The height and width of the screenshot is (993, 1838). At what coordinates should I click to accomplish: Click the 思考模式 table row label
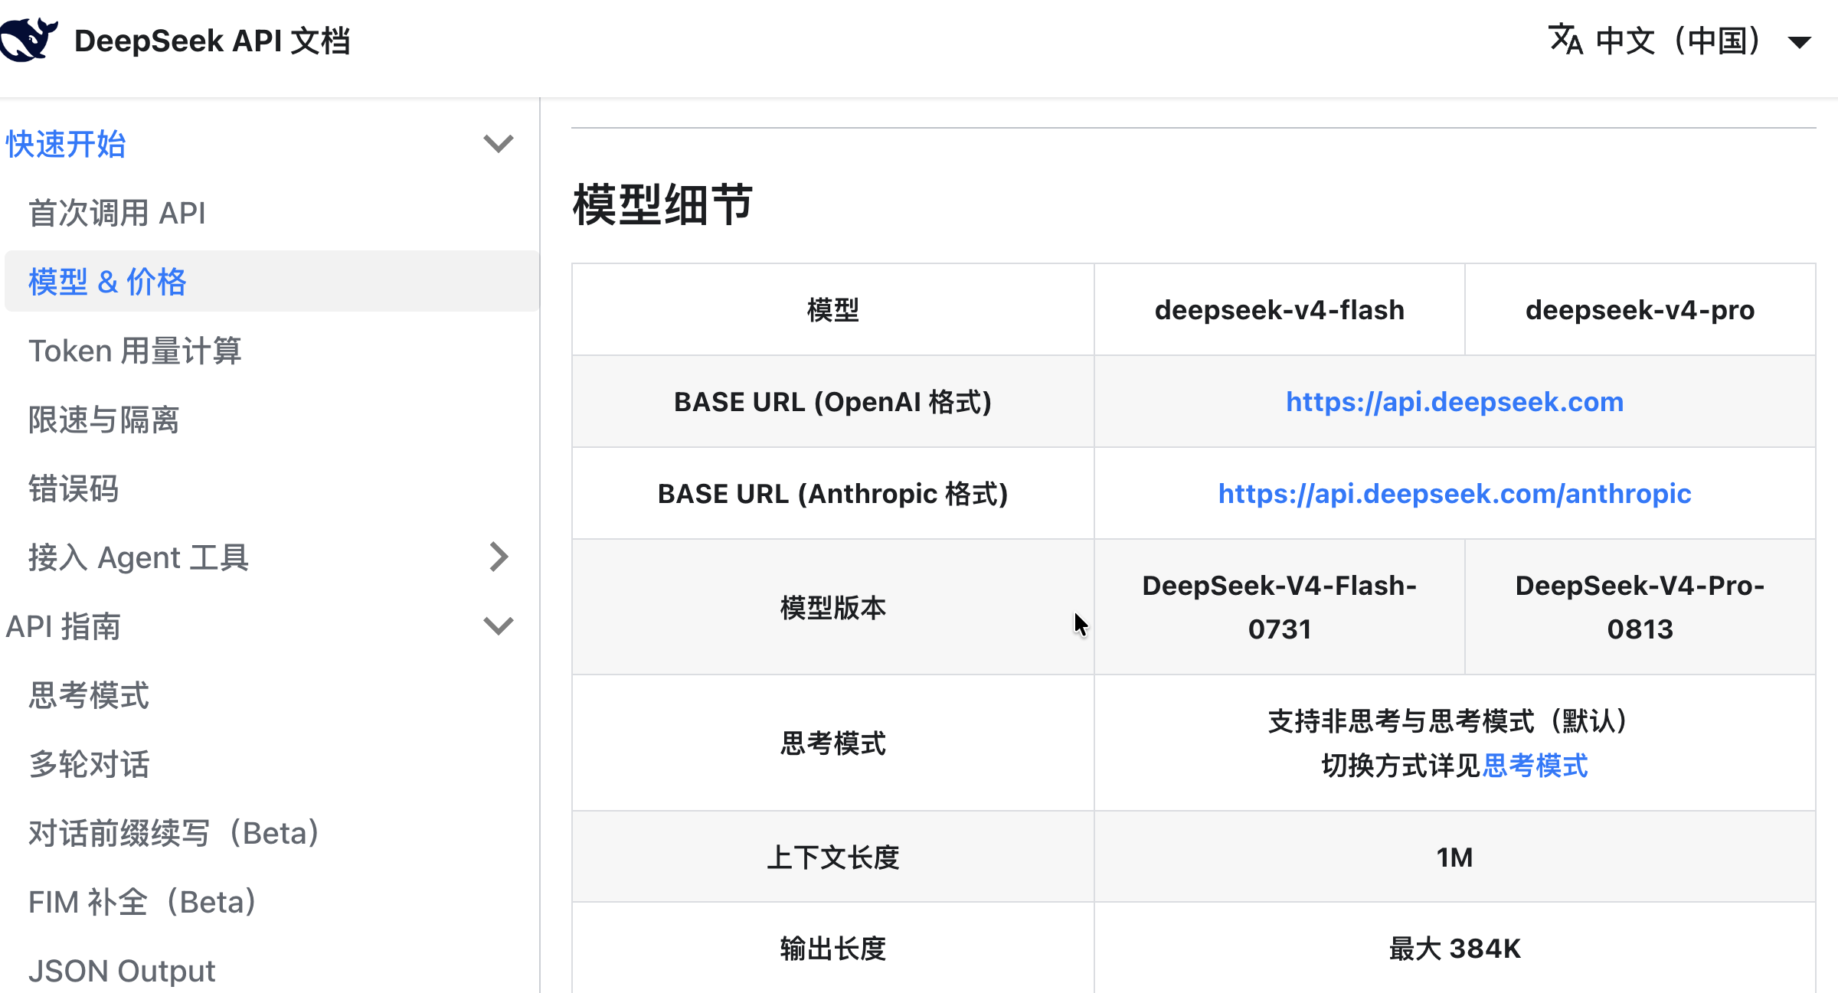(x=832, y=743)
